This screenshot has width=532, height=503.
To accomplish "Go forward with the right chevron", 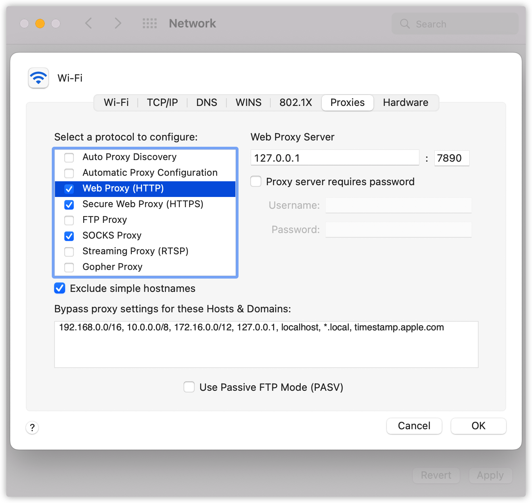I will coord(118,24).
